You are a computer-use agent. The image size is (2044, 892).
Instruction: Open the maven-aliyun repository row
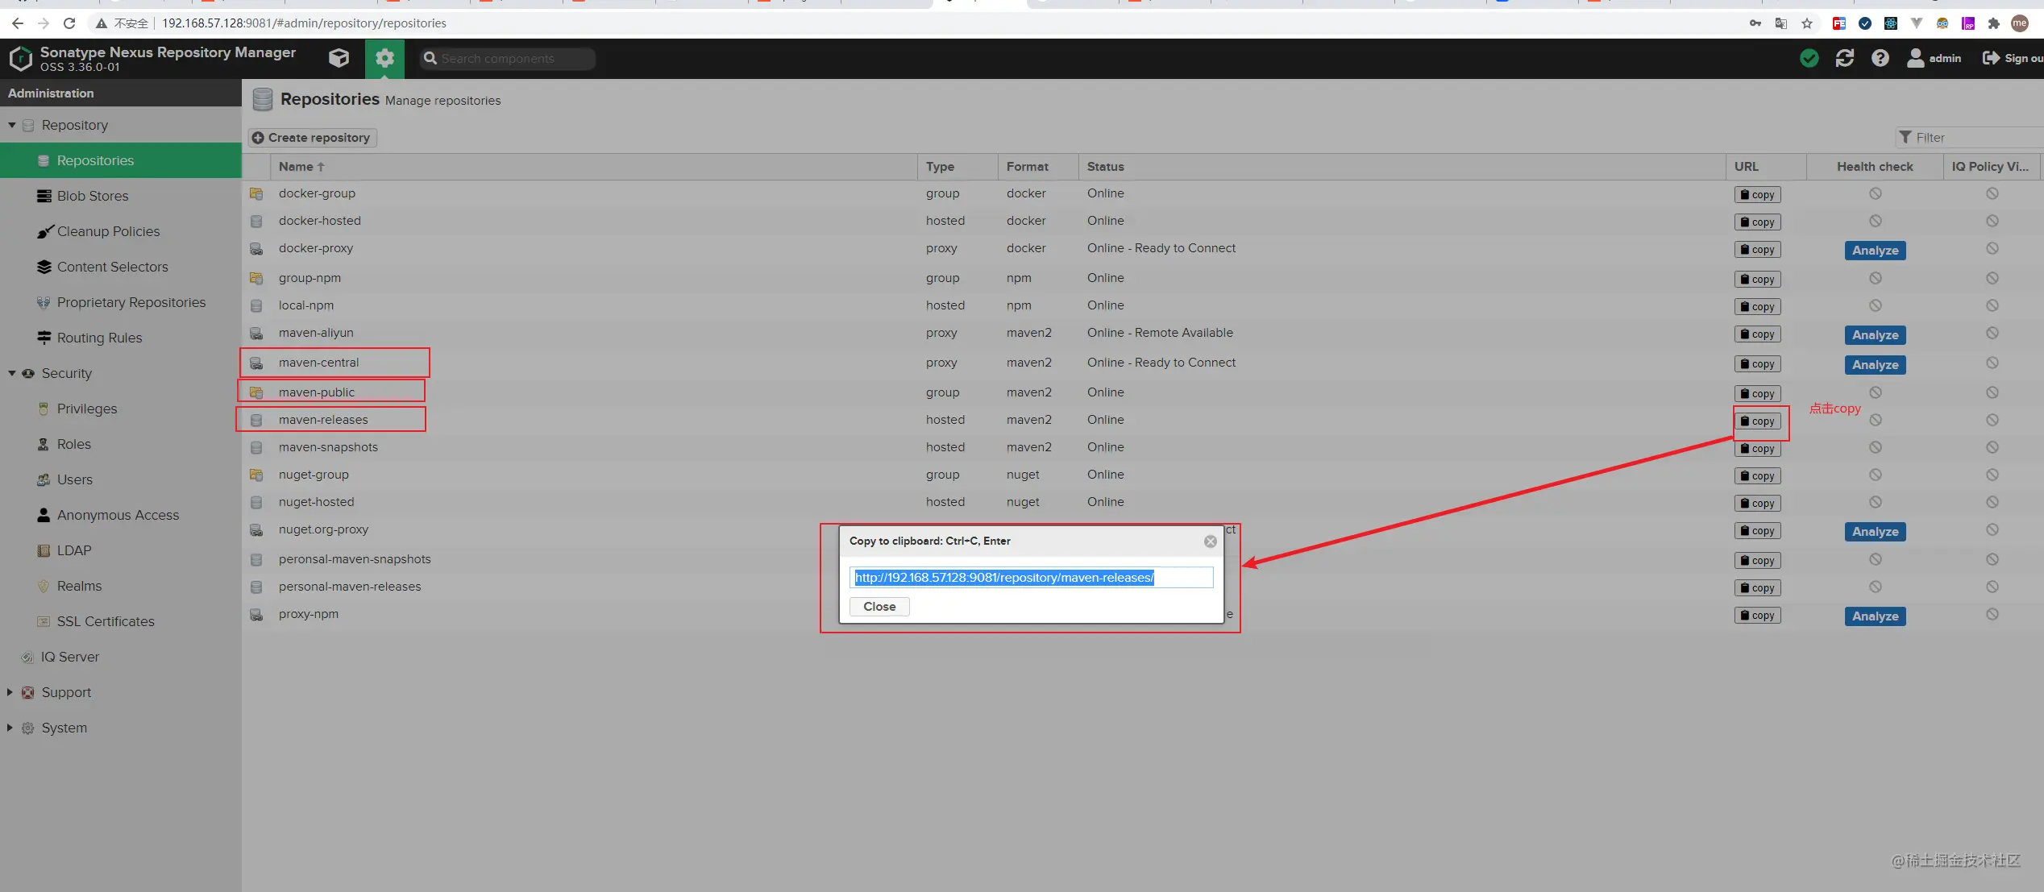click(1143, 333)
